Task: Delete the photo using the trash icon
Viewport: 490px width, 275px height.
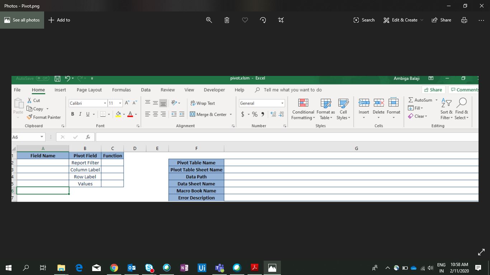Action: tap(227, 20)
